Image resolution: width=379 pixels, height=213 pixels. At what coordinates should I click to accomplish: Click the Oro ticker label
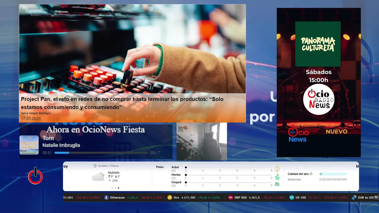point(176,198)
